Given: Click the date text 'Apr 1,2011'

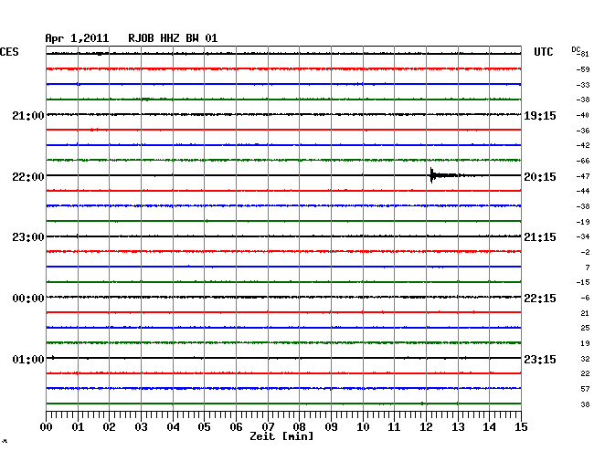Looking at the screenshot, I should click(77, 38).
